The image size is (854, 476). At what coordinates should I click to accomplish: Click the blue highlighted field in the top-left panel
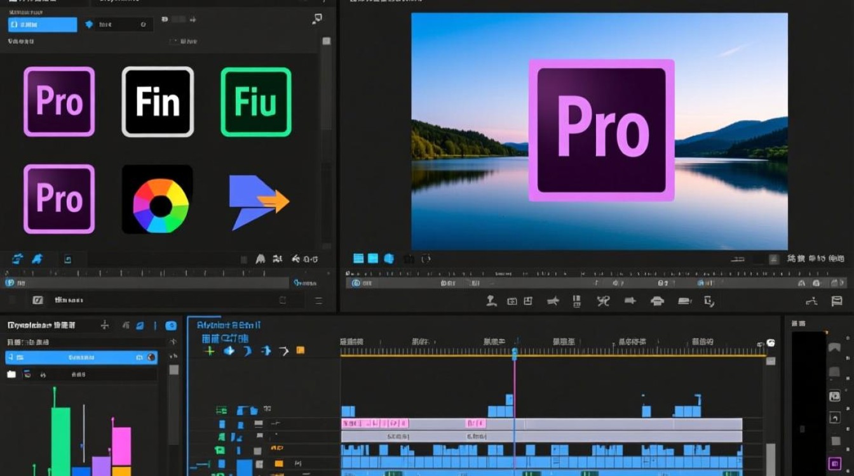(x=43, y=25)
